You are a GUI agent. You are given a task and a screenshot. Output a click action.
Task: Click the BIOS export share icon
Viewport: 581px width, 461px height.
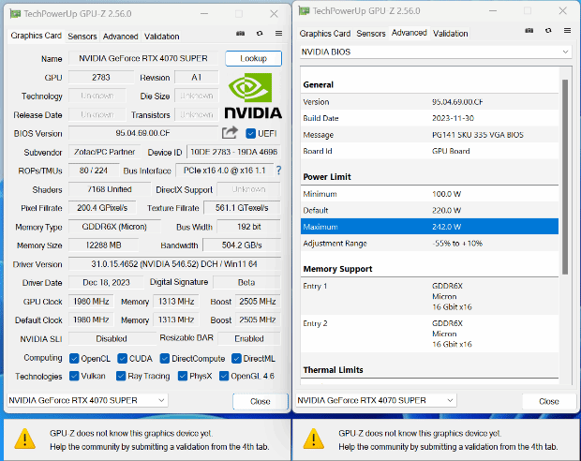point(230,133)
